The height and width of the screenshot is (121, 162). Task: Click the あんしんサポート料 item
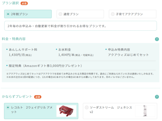[x=22, y=52]
